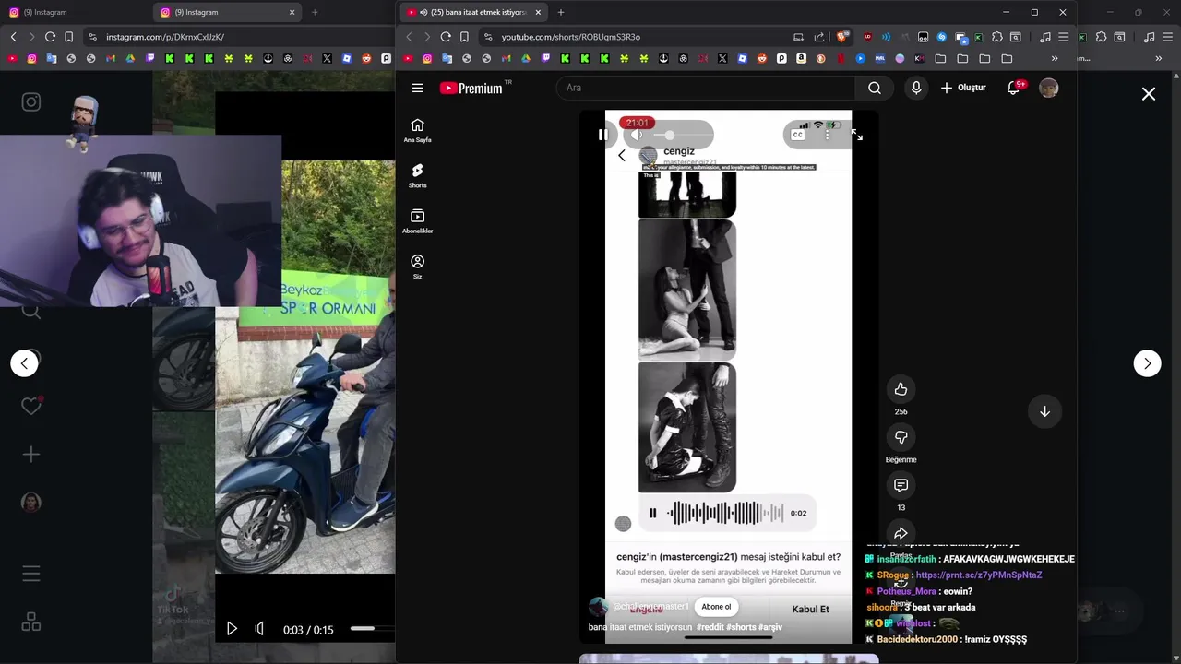Open Twitch bookmark in Instagram window bar
Screen dimensions: 1181x664
[x=150, y=59]
